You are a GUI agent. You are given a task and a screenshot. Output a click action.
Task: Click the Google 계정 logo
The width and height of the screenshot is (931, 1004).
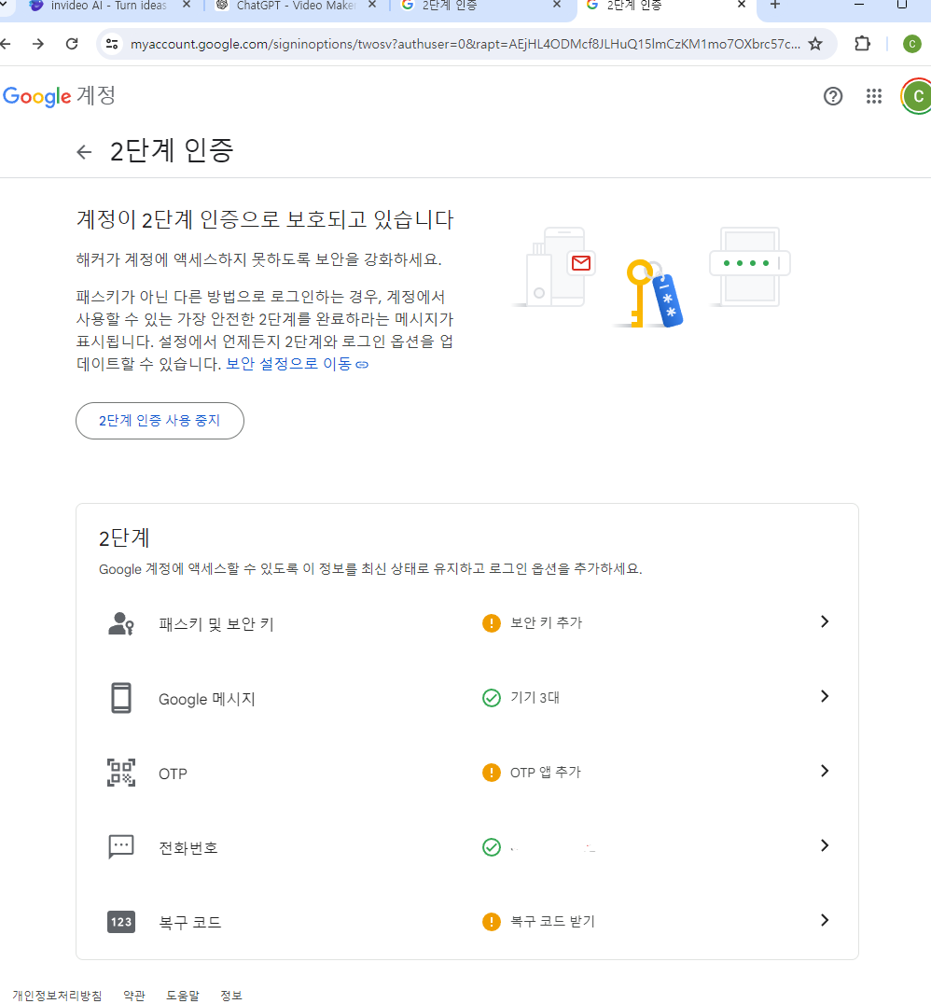click(60, 96)
